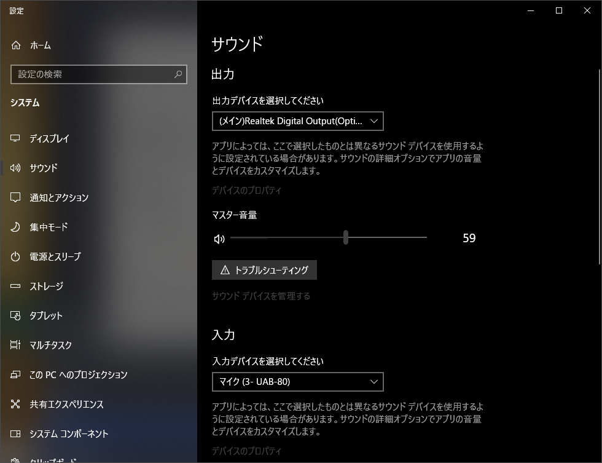Image resolution: width=602 pixels, height=463 pixels.
Task: Open the output device dropdown
Action: coord(297,121)
